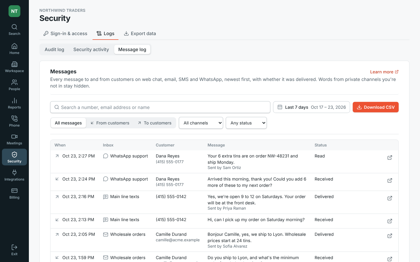
Task: Switch to the Export data tab
Action: pyautogui.click(x=140, y=34)
